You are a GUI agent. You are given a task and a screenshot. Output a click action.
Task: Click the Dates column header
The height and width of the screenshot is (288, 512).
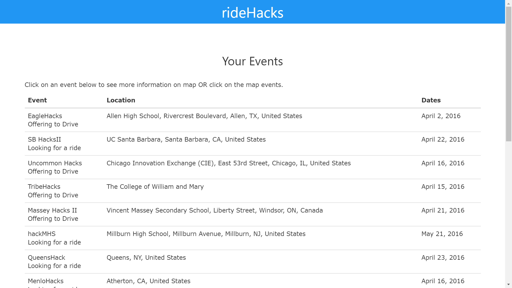431,100
